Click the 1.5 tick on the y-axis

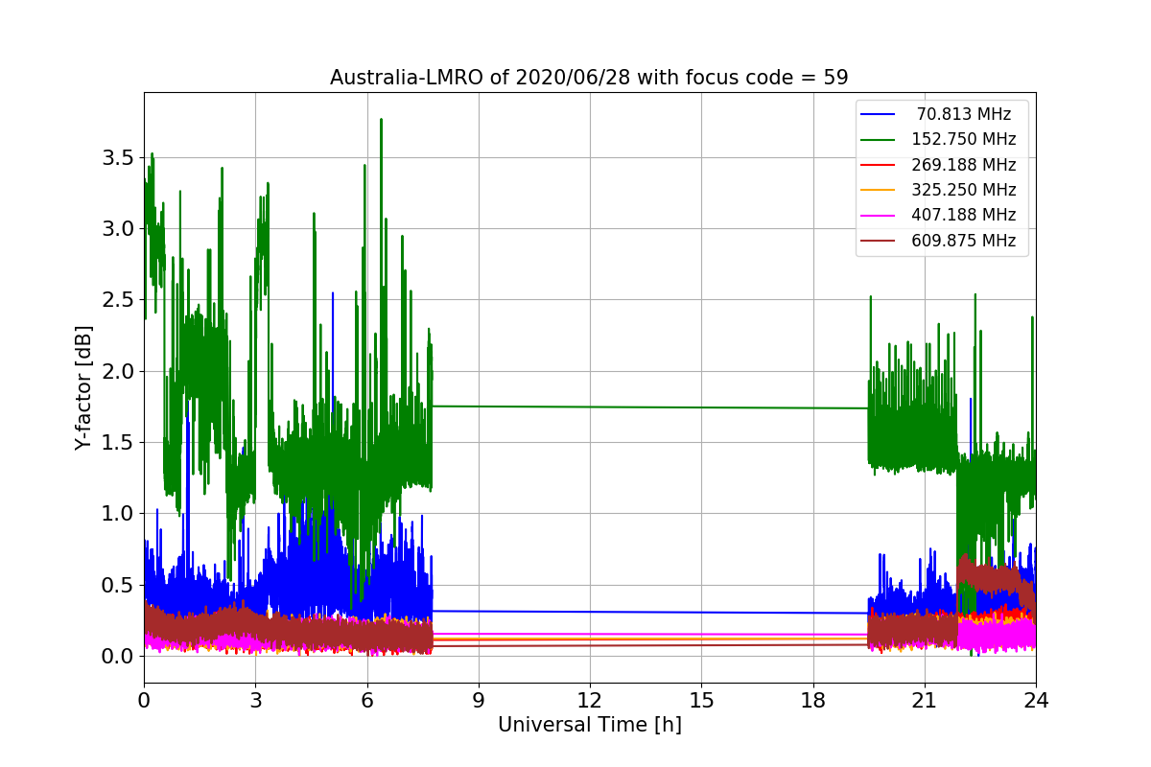(117, 442)
